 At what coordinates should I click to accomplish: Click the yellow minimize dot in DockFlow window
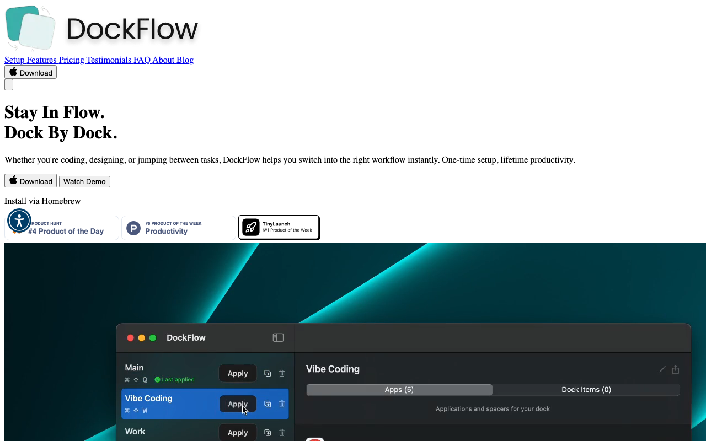point(142,338)
